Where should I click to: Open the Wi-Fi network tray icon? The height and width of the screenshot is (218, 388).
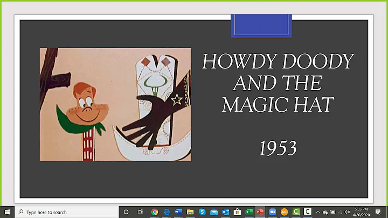coord(341,212)
